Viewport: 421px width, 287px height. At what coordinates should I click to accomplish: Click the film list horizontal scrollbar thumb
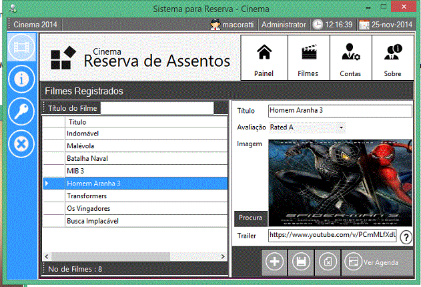click(111, 256)
